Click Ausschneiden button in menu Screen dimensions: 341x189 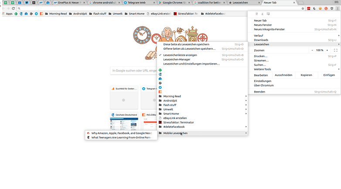[283, 75]
